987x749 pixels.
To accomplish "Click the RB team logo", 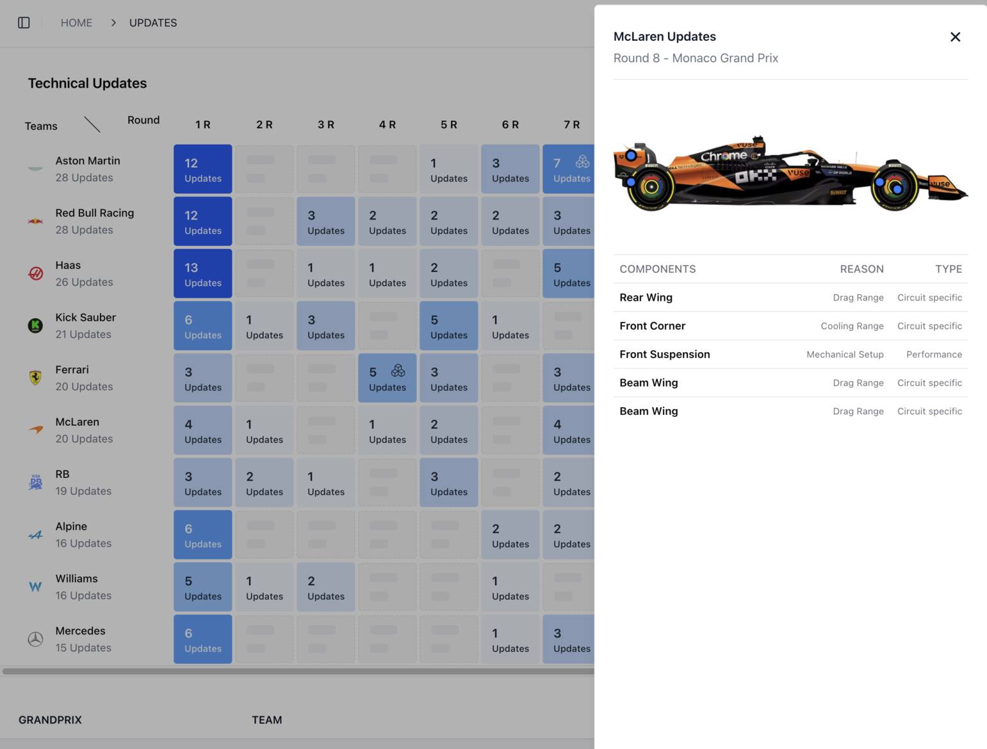I will pos(35,482).
